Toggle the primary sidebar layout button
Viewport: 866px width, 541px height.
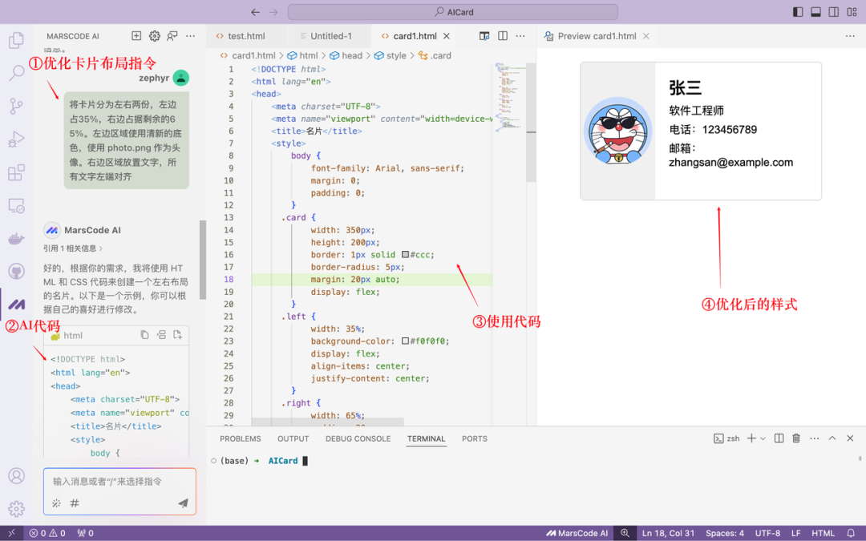(797, 12)
